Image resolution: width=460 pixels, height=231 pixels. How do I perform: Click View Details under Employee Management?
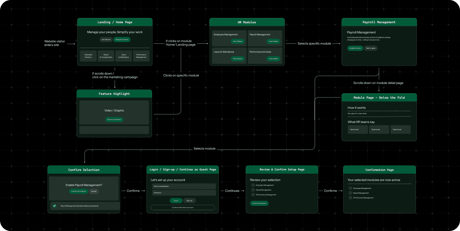pos(238,41)
